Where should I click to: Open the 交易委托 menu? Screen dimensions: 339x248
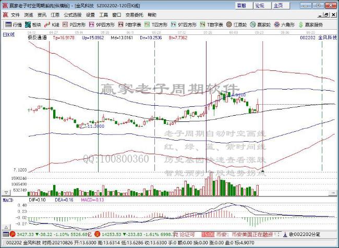coord(134,15)
